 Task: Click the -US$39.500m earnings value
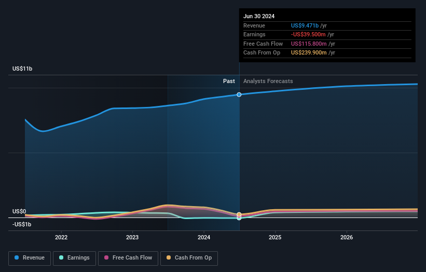point(308,34)
